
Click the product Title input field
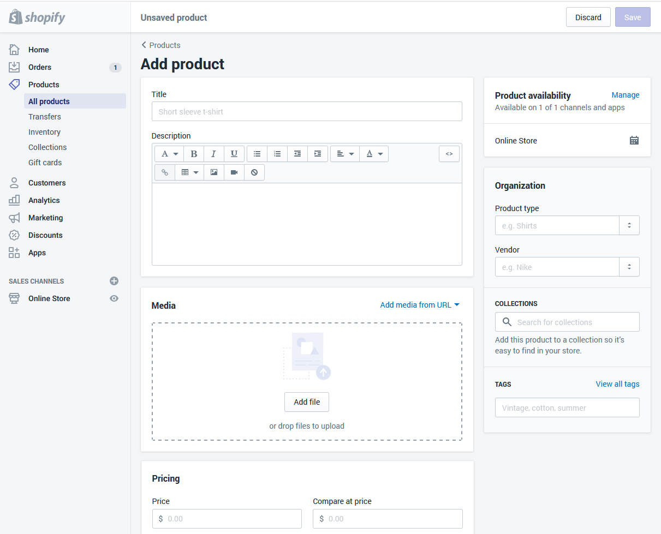pyautogui.click(x=307, y=111)
